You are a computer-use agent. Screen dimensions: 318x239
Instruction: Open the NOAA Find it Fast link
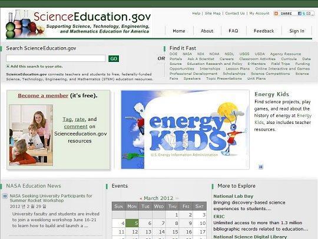[x=214, y=54]
